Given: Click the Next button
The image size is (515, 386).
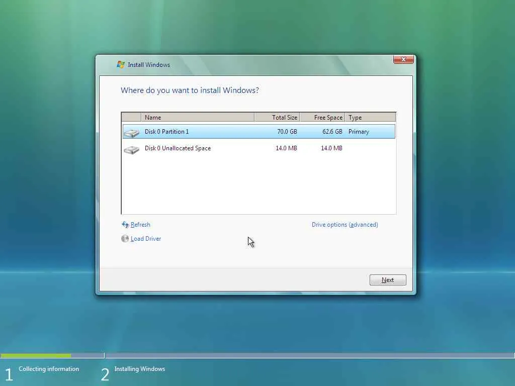Looking at the screenshot, I should point(388,280).
